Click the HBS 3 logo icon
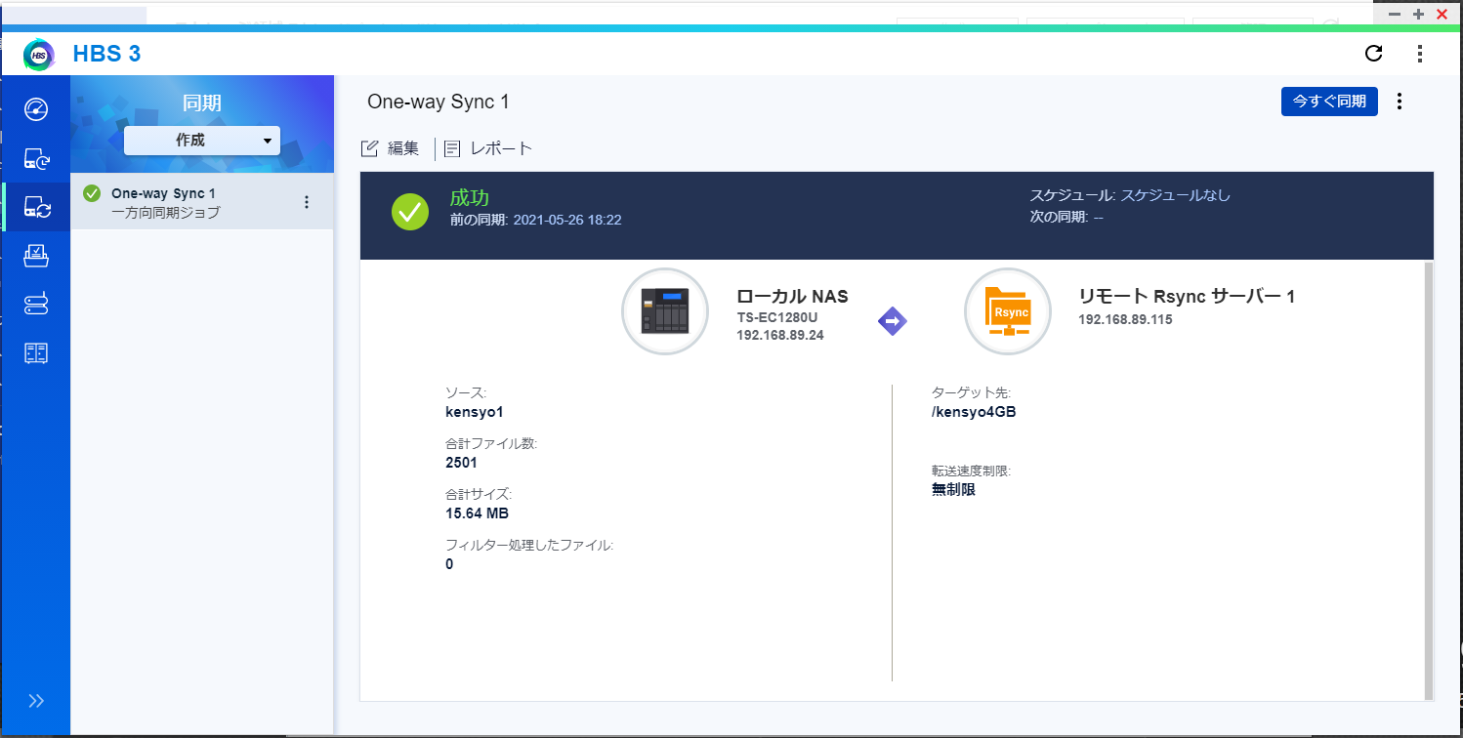The width and height of the screenshot is (1463, 738). point(39,54)
